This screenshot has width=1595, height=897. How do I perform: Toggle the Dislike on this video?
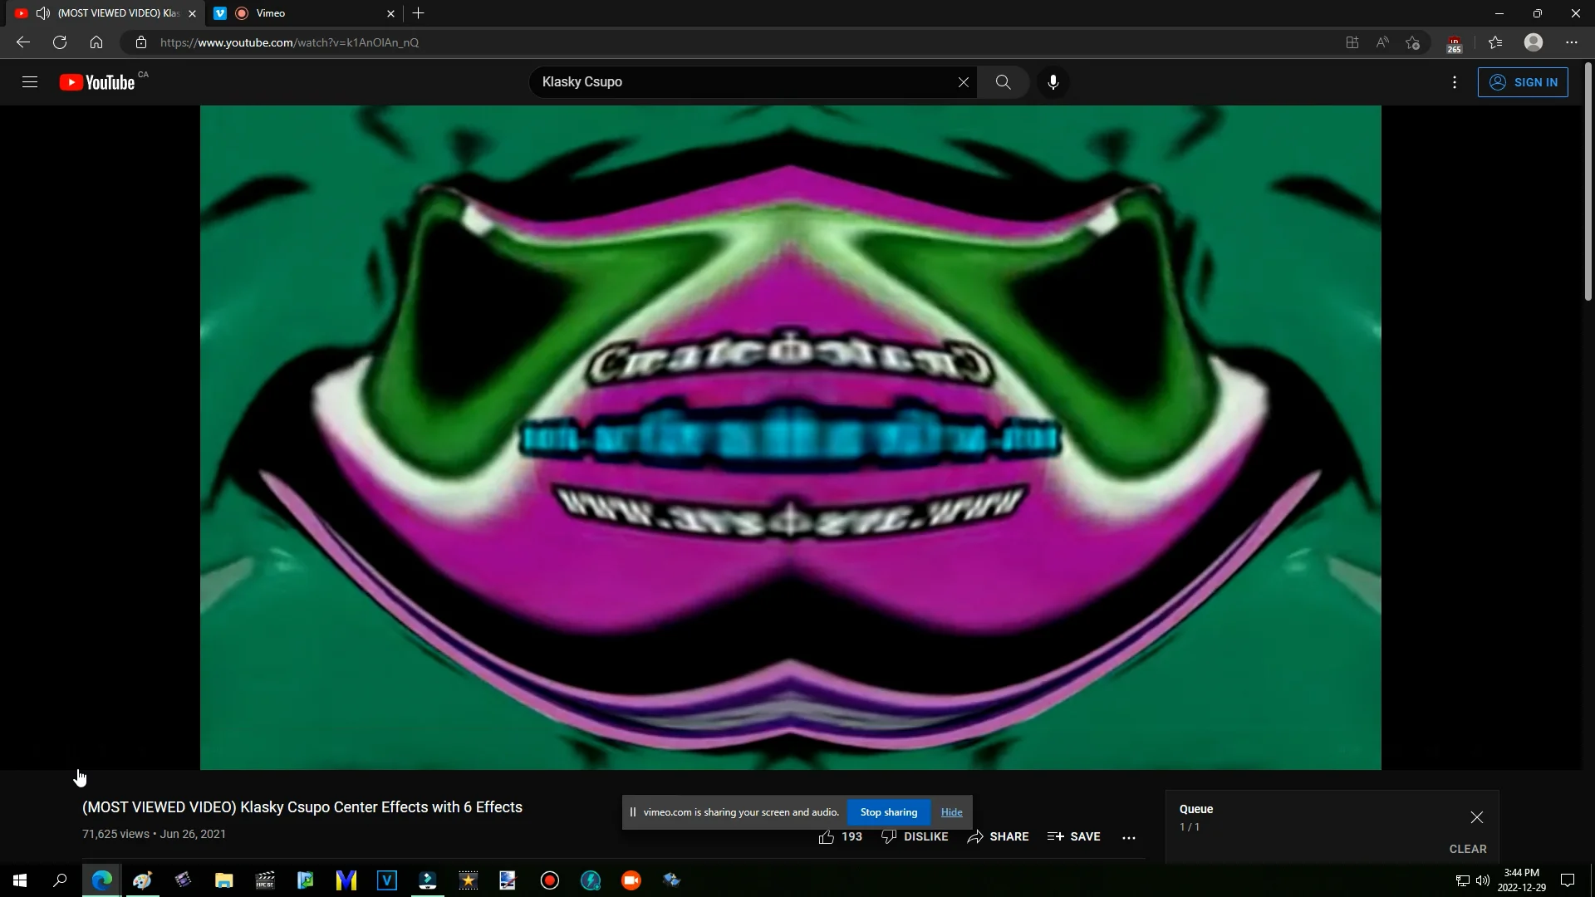(x=915, y=836)
